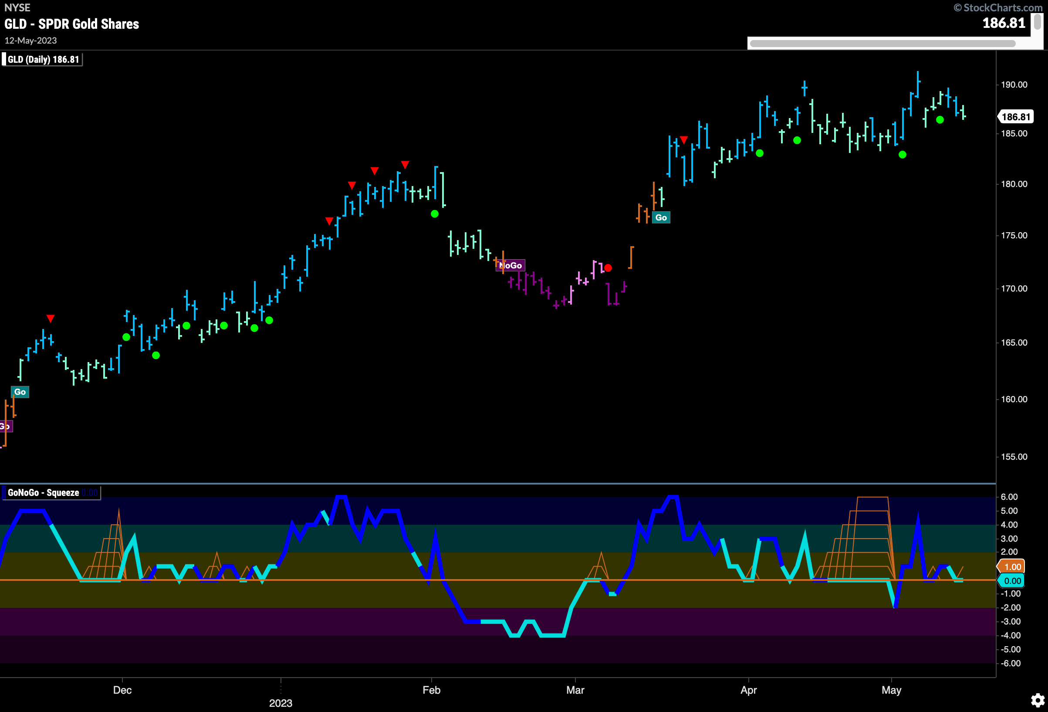Click the Feb label on the time axis
The height and width of the screenshot is (712, 1048).
coord(432,690)
